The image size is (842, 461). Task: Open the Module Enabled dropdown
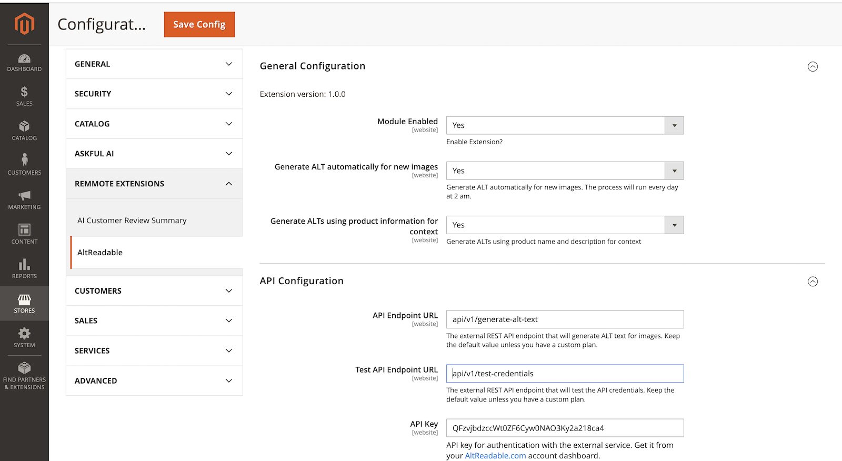[x=565, y=125]
